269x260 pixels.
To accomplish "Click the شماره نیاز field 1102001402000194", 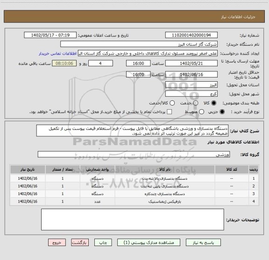I will [x=191, y=35].
